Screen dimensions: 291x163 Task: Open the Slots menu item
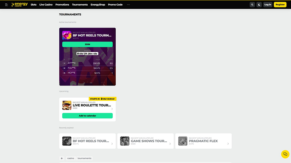(34, 4)
